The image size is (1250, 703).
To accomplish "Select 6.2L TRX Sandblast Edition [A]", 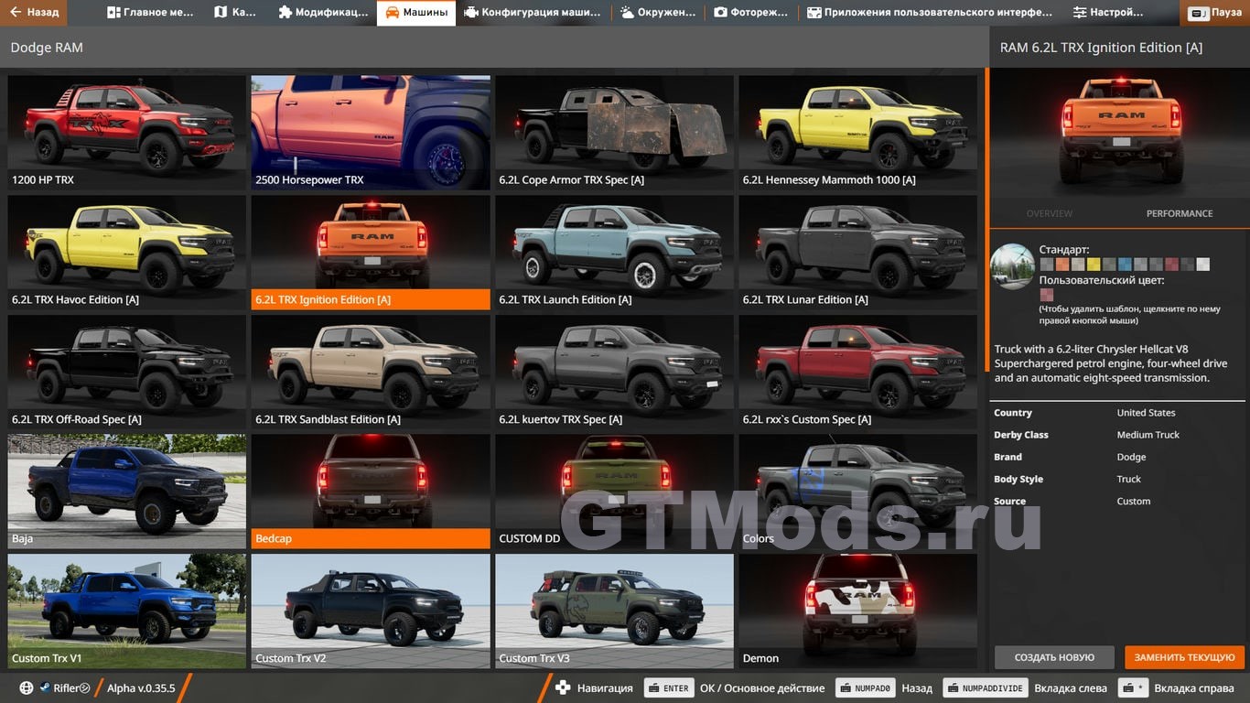I will [x=371, y=373].
